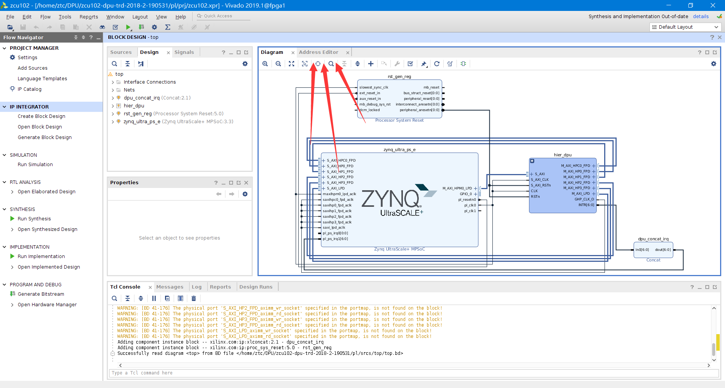This screenshot has width=725, height=388.
Task: Click Run Simulation
Action: click(35, 165)
